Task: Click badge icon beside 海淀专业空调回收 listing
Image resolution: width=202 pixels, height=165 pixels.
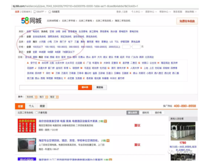Action: [x=108, y=141]
